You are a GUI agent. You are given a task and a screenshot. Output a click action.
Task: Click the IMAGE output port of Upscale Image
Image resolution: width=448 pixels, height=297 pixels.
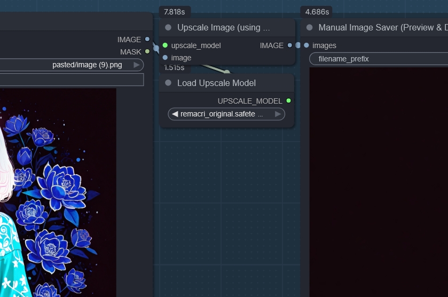click(x=289, y=45)
